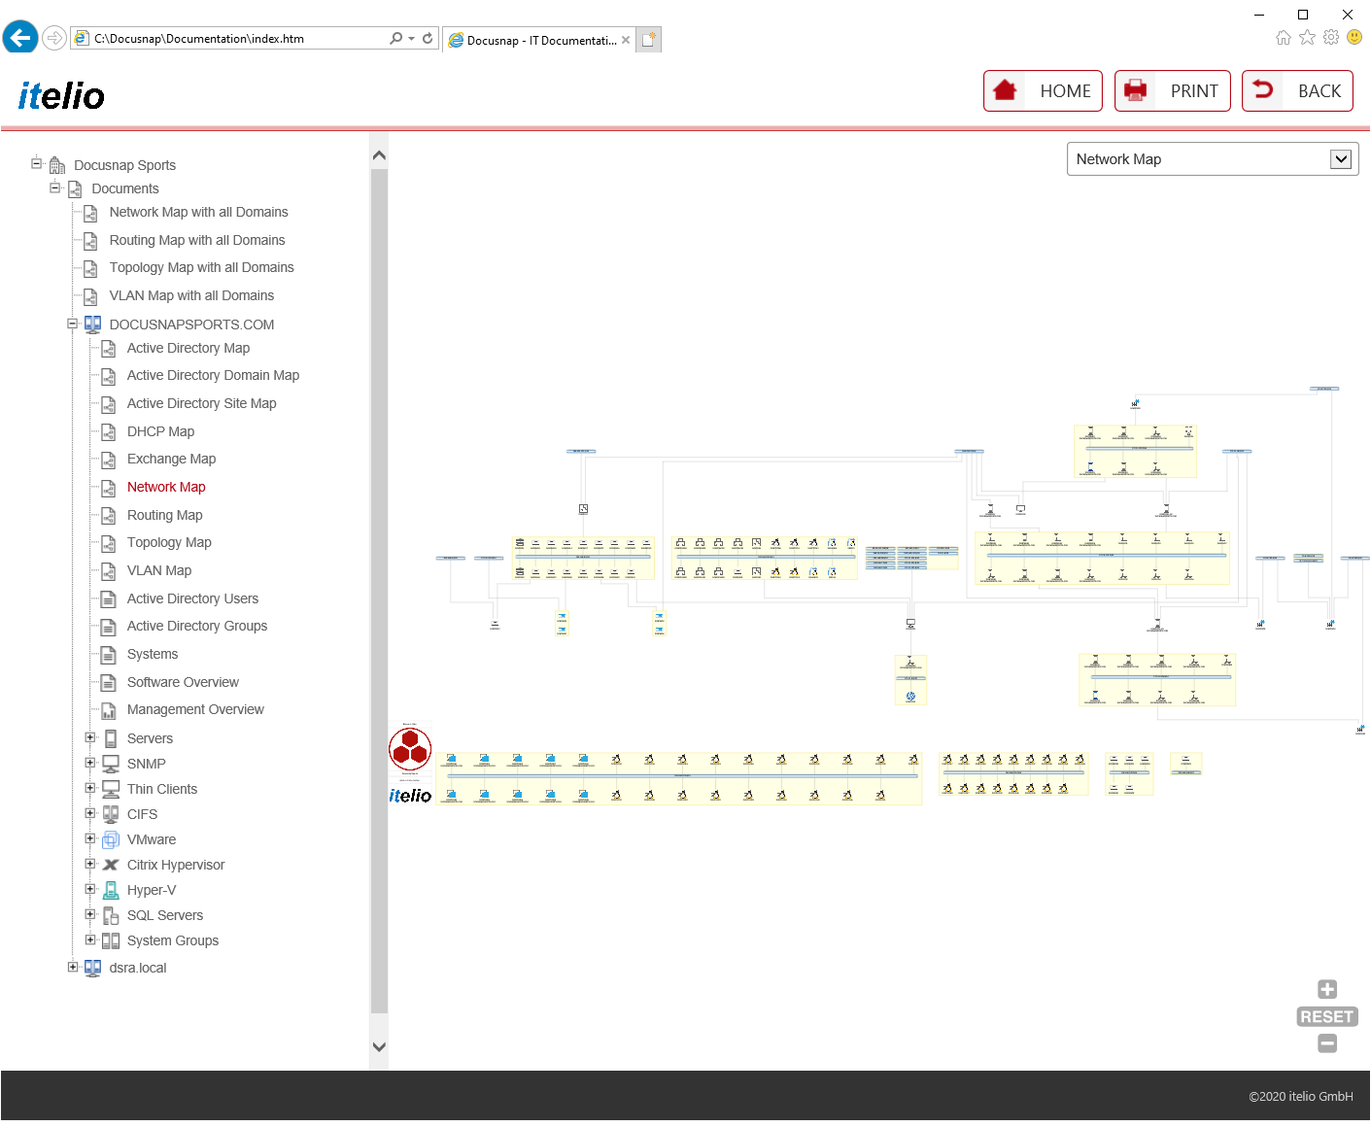Open Network Map with all Domains
Image resolution: width=1371 pixels, height=1127 pixels.
pos(198,212)
